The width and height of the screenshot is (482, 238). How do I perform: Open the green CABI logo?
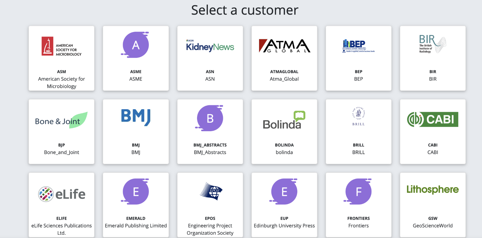(432, 119)
